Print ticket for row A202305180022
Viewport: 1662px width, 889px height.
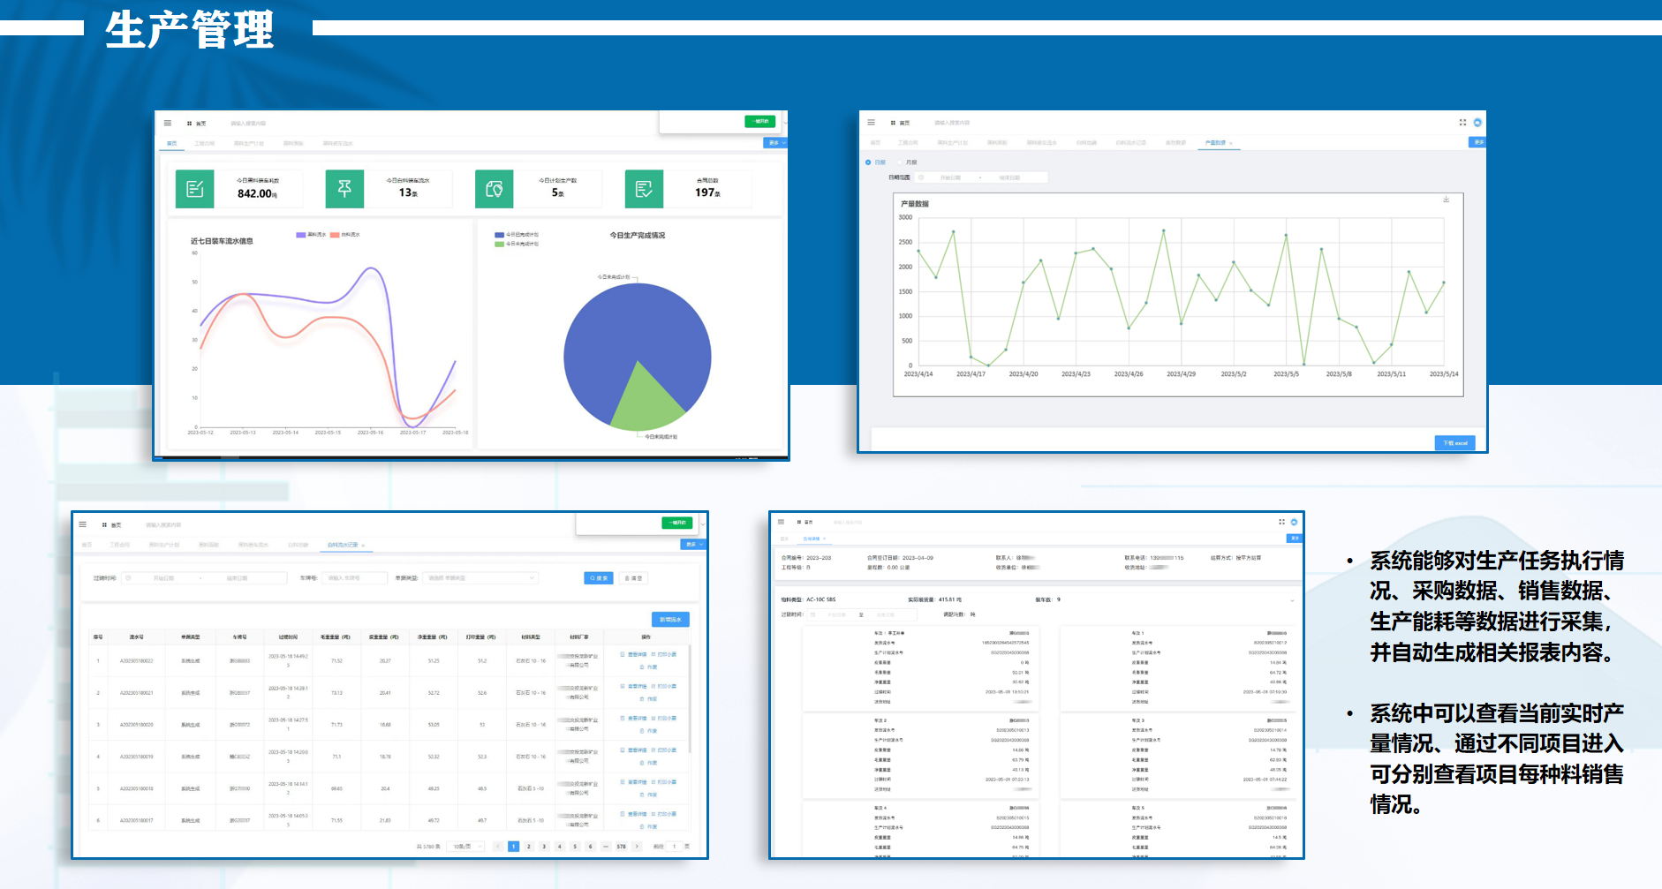[664, 654]
